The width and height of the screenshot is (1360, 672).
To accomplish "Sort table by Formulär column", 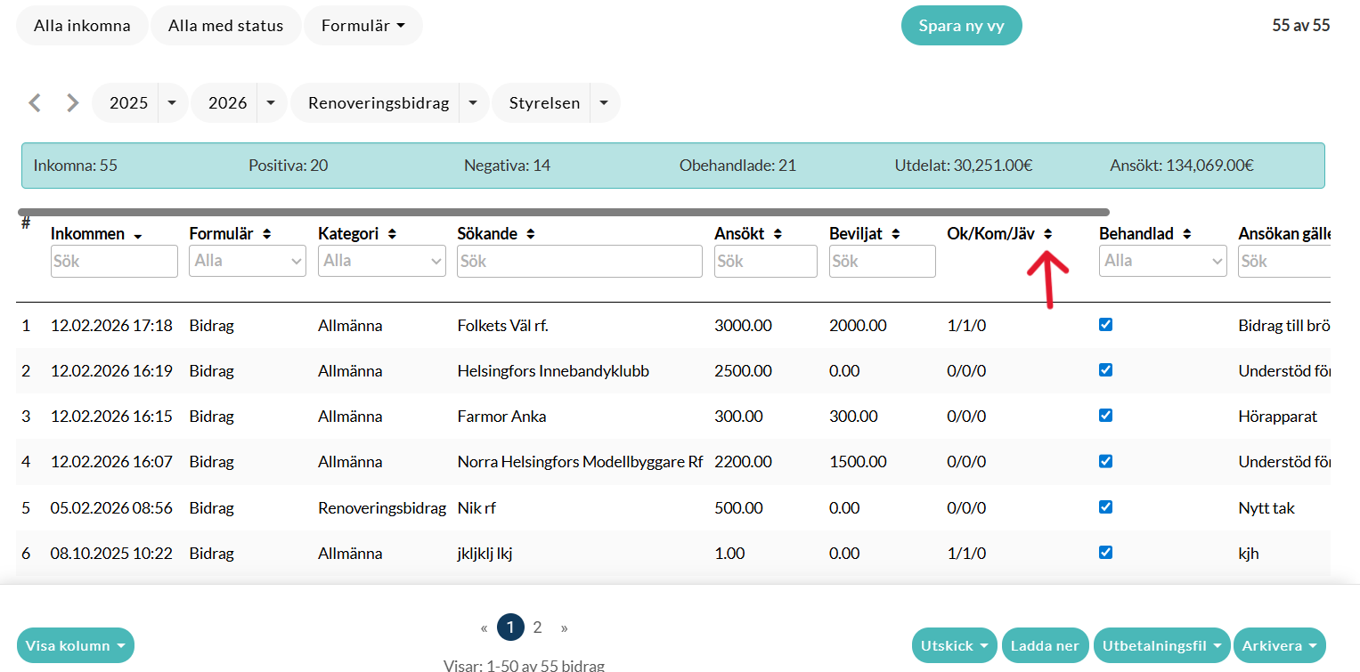I will tap(266, 234).
